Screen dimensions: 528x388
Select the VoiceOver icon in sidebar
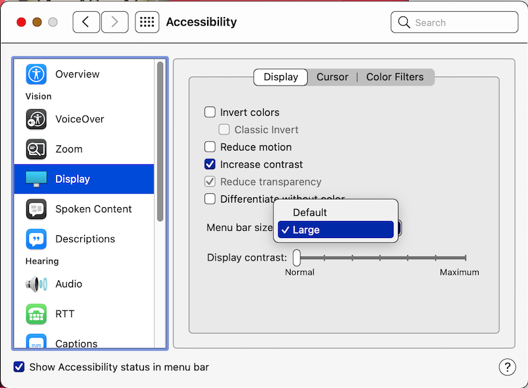click(36, 119)
